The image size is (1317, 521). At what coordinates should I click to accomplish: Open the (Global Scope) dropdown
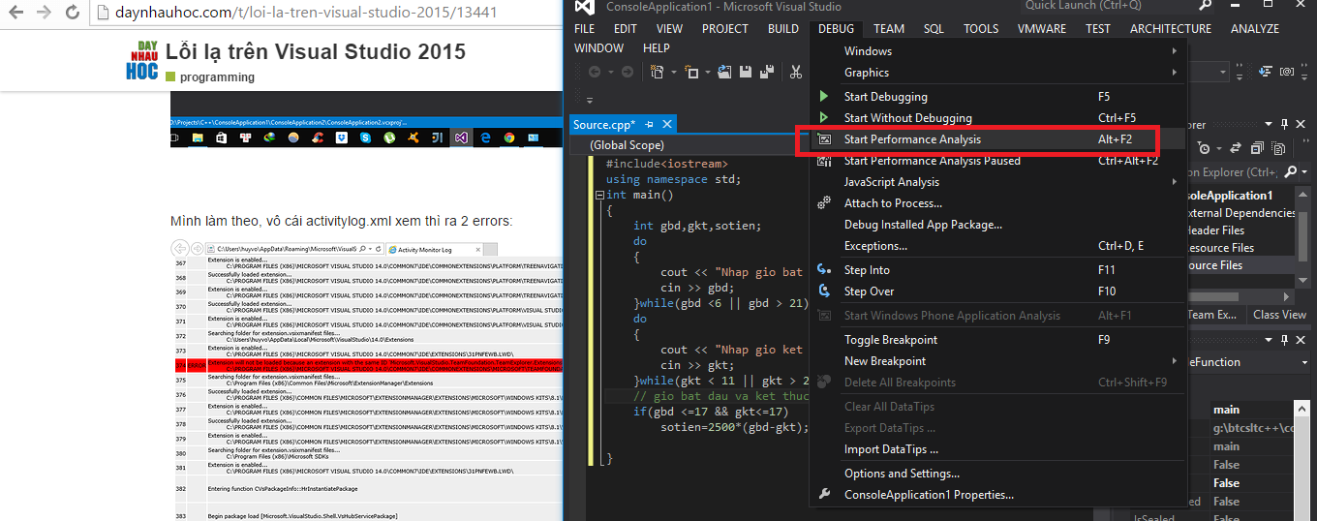point(691,144)
